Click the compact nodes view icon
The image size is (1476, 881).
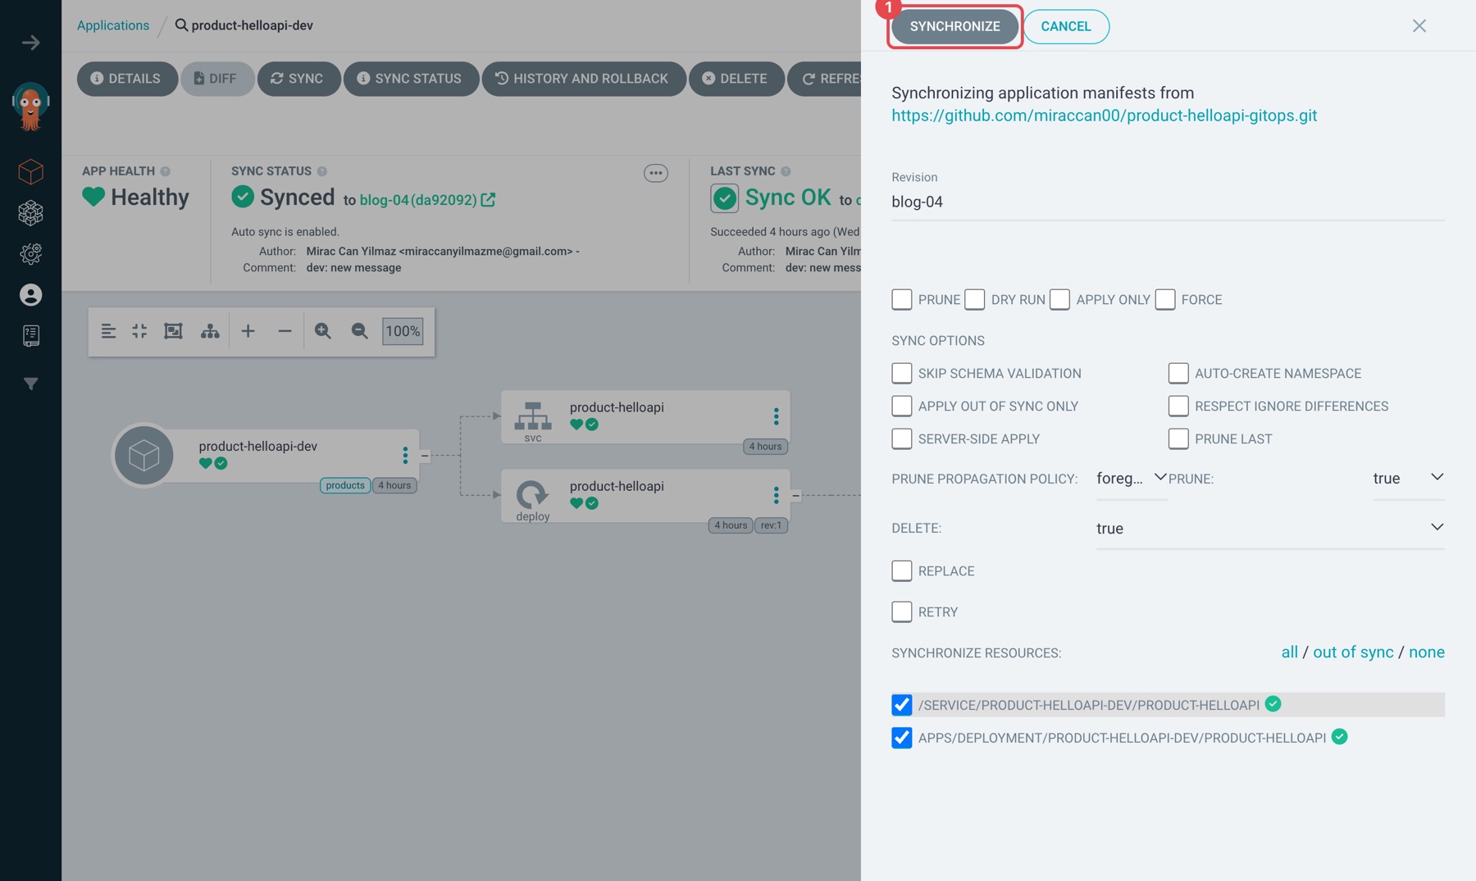point(139,331)
